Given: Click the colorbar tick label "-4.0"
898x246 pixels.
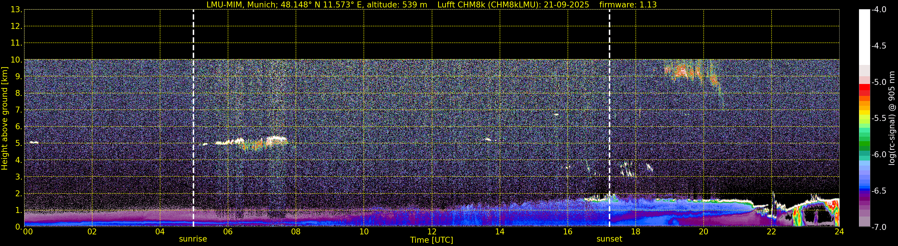Looking at the screenshot, I should pos(878,10).
